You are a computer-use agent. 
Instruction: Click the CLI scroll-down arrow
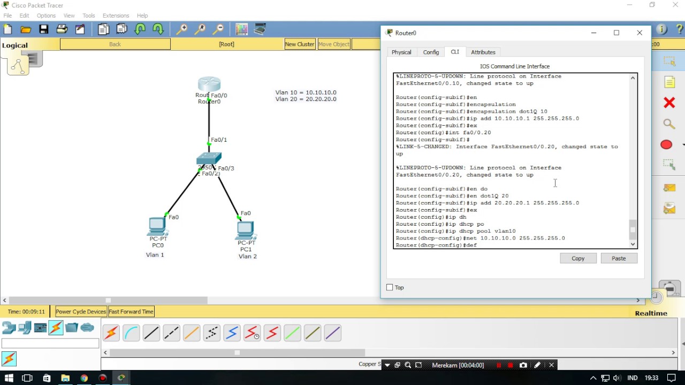pyautogui.click(x=633, y=244)
